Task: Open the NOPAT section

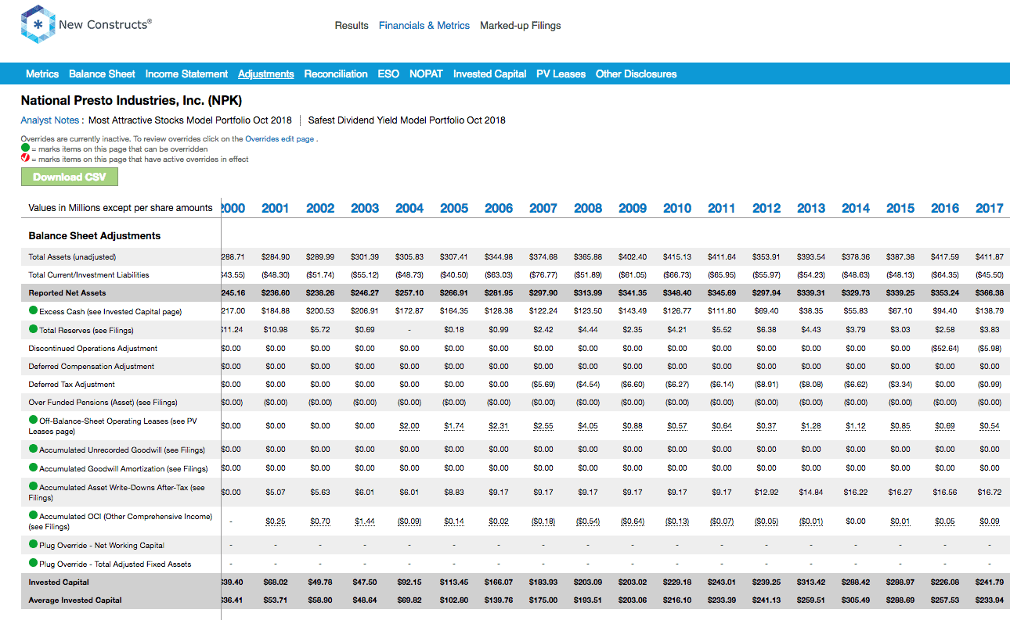Action: coord(426,74)
